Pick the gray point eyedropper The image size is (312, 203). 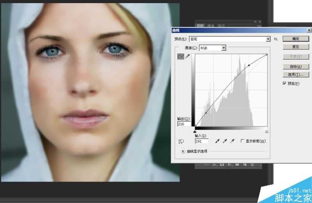click(x=225, y=141)
